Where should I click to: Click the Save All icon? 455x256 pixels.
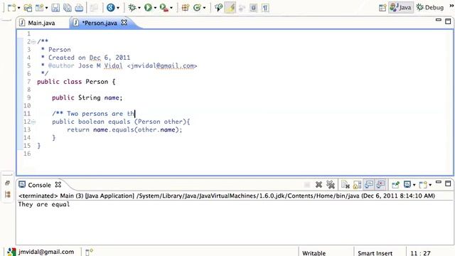68,8
